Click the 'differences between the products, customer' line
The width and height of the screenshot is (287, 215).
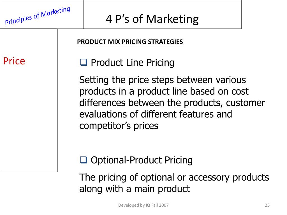tap(172, 103)
